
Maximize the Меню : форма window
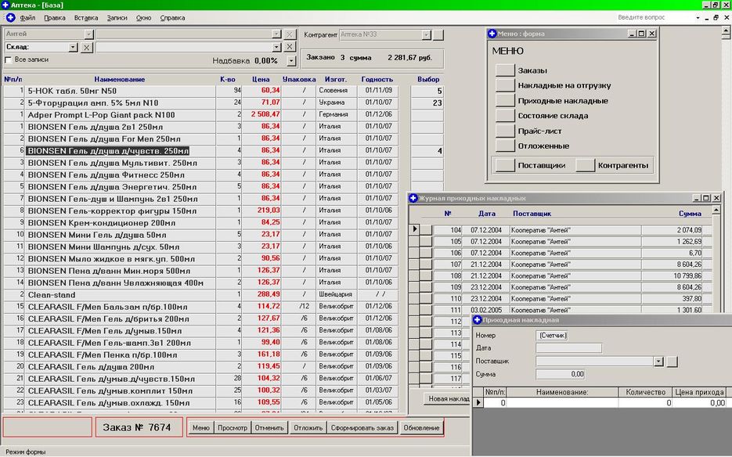[641, 34]
